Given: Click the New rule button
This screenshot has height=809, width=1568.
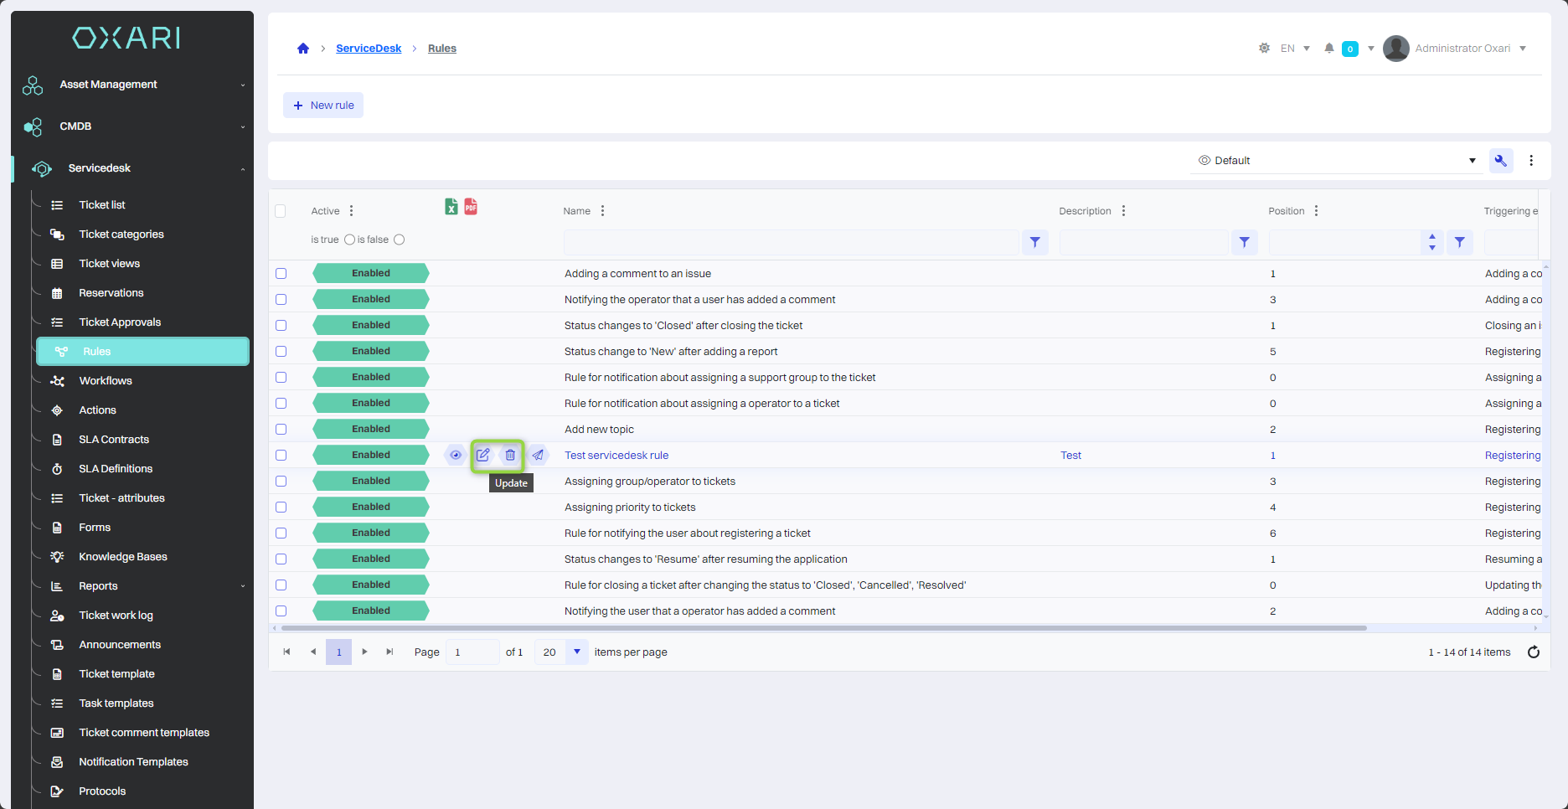Looking at the screenshot, I should coord(323,106).
